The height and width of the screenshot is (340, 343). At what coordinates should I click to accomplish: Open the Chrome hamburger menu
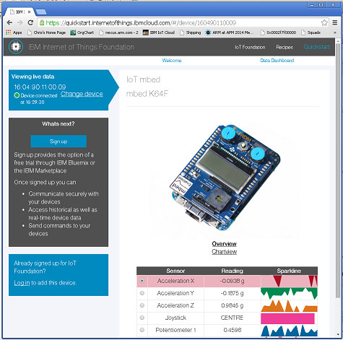334,22
